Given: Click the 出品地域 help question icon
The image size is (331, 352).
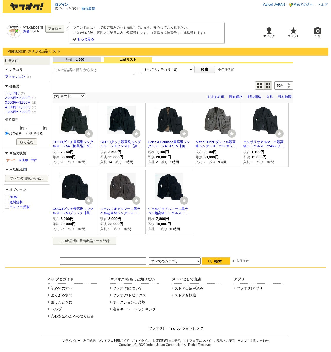Looking at the screenshot, I should pyautogui.click(x=25, y=170).
